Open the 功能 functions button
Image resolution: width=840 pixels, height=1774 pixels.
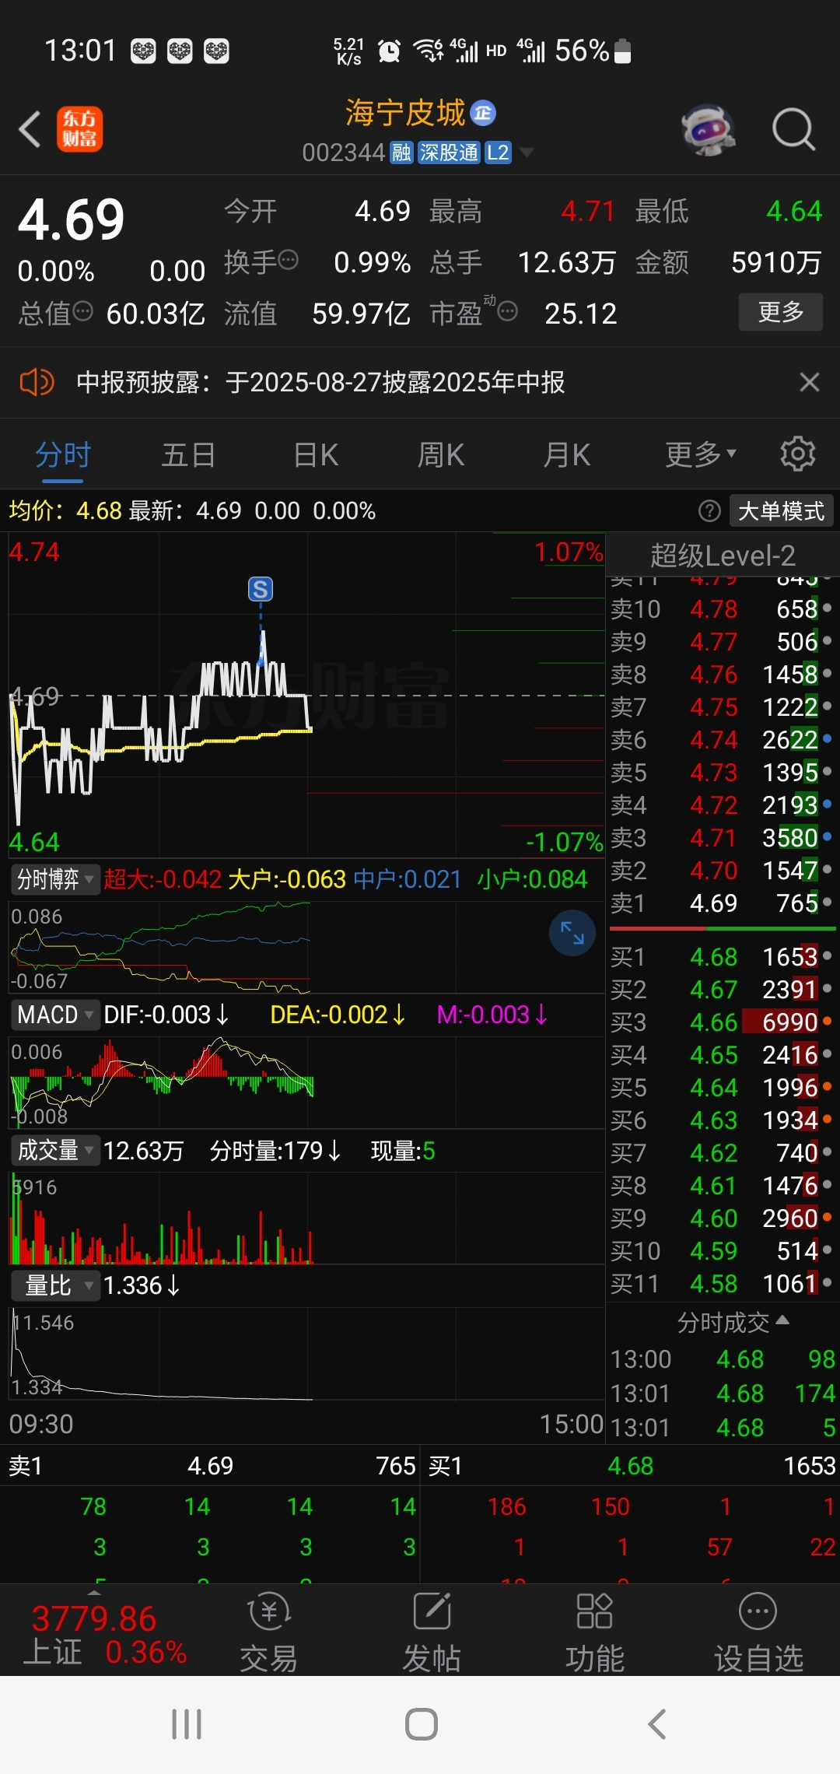point(595,1632)
